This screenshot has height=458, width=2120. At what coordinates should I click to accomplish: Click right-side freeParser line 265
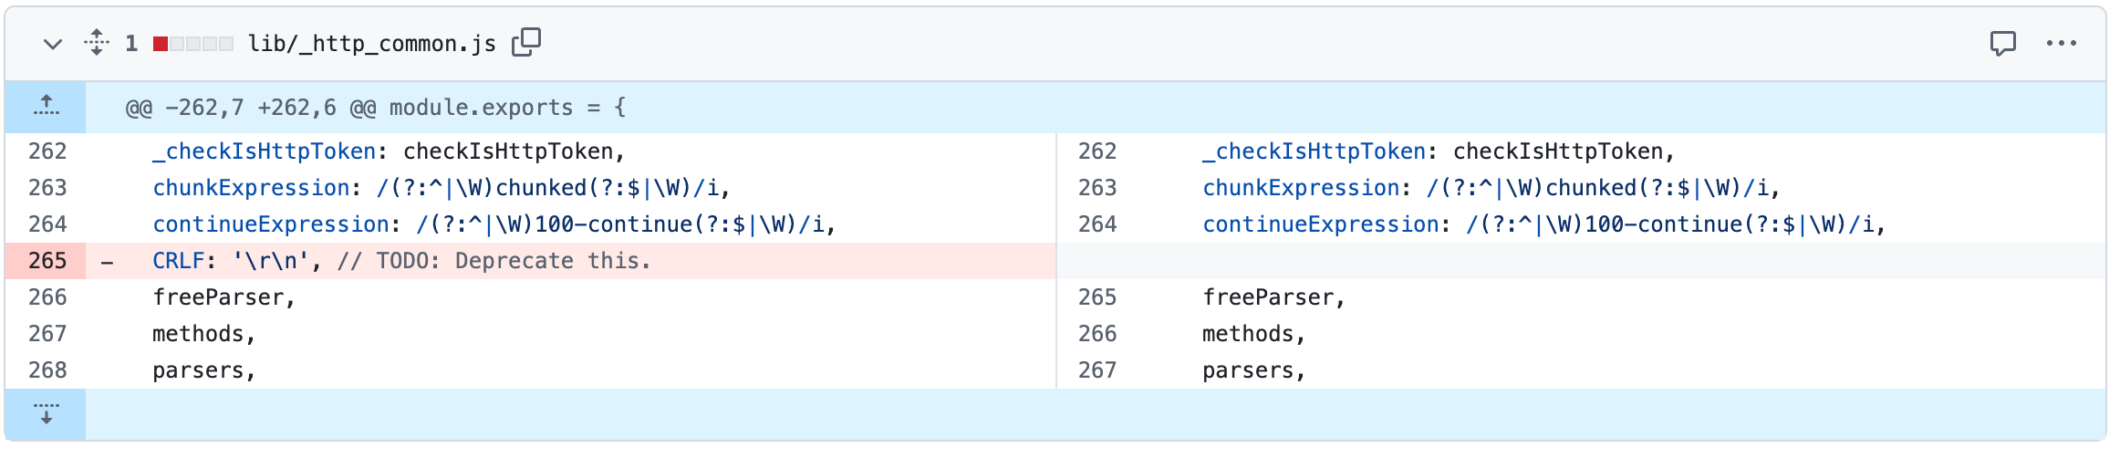[1273, 297]
